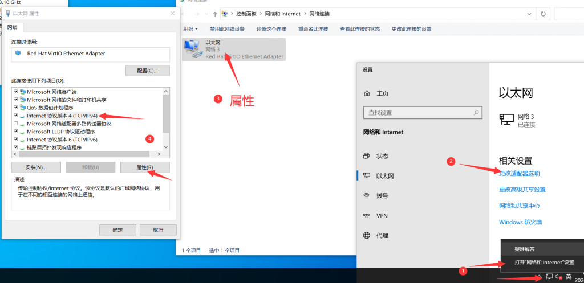Viewport: 584px width, 283px height.
Task: Click 更改此连接的设置 in toolbar
Action: click(412, 29)
